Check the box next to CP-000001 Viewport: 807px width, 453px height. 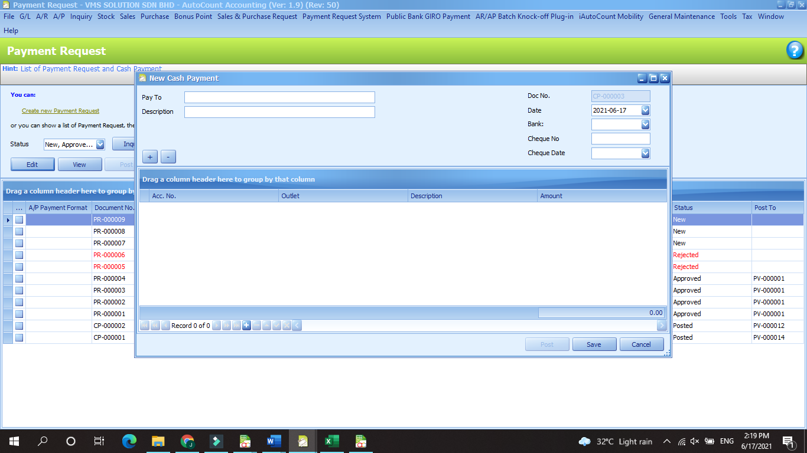click(x=19, y=337)
